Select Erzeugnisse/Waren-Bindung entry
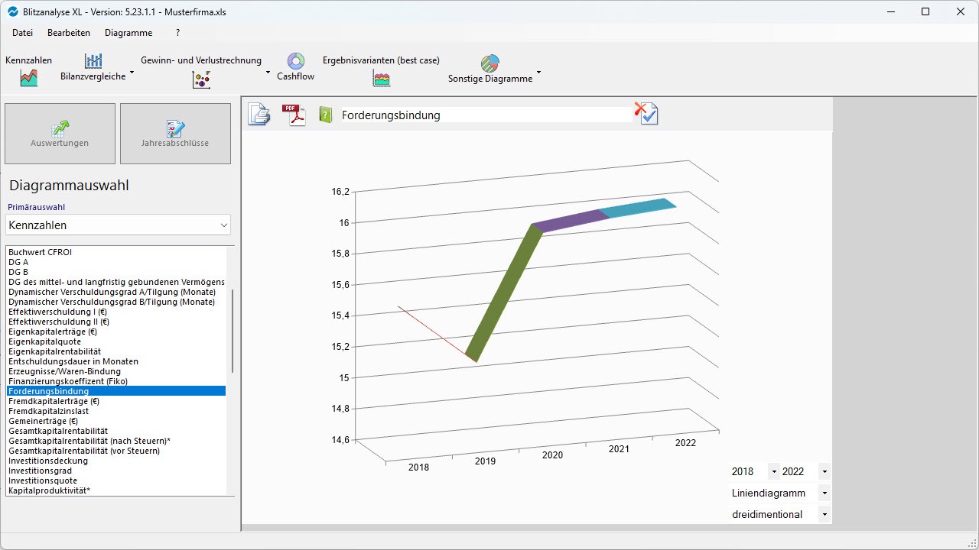 coord(116,371)
